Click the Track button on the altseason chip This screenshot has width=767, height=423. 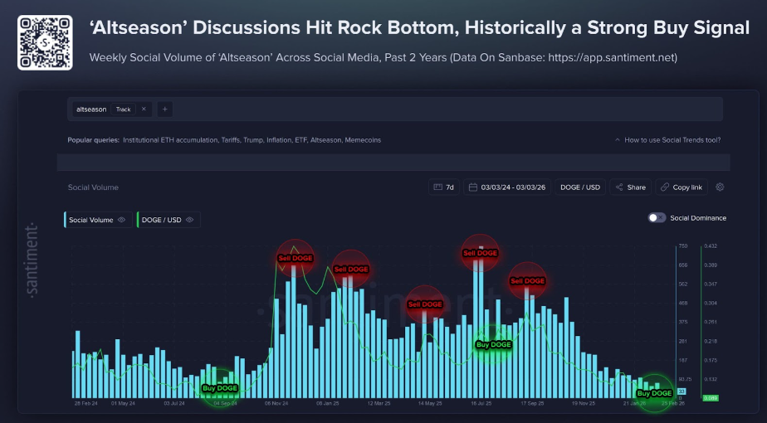click(x=123, y=109)
